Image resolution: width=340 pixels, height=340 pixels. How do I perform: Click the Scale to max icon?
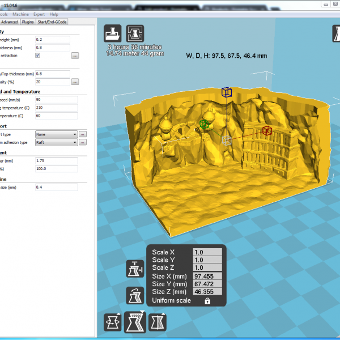point(135,269)
